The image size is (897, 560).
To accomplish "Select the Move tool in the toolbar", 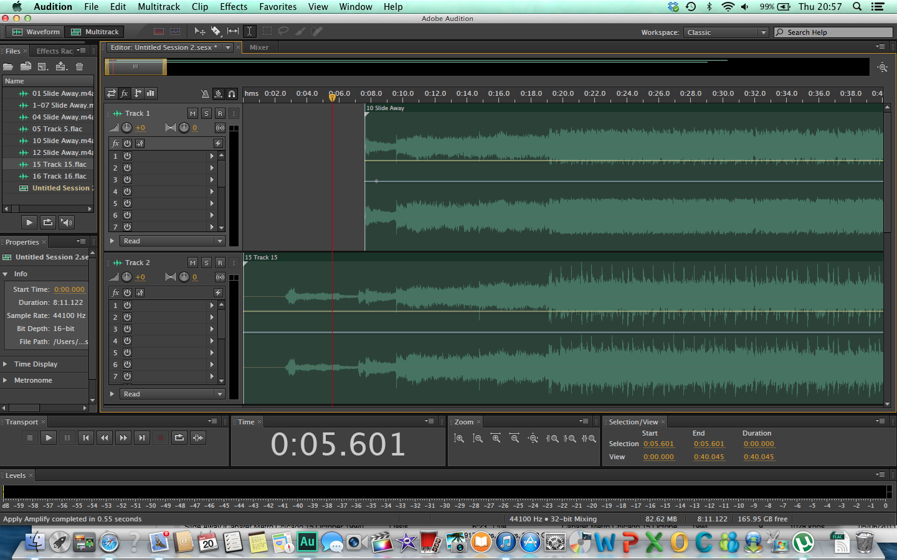I will (200, 31).
